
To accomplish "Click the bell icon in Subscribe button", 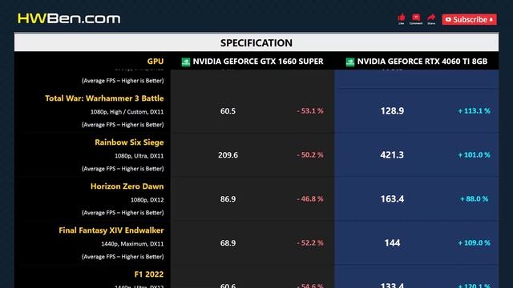I will pyautogui.click(x=491, y=20).
